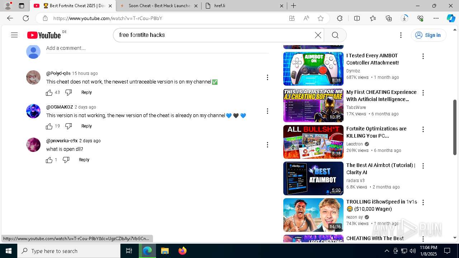Dislike the @proverka-c9x comment
This screenshot has width=459, height=258.
(66, 160)
